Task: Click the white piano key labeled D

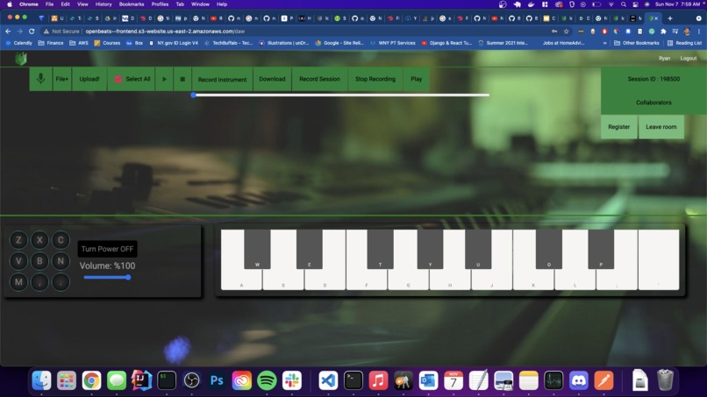Action: 325,280
